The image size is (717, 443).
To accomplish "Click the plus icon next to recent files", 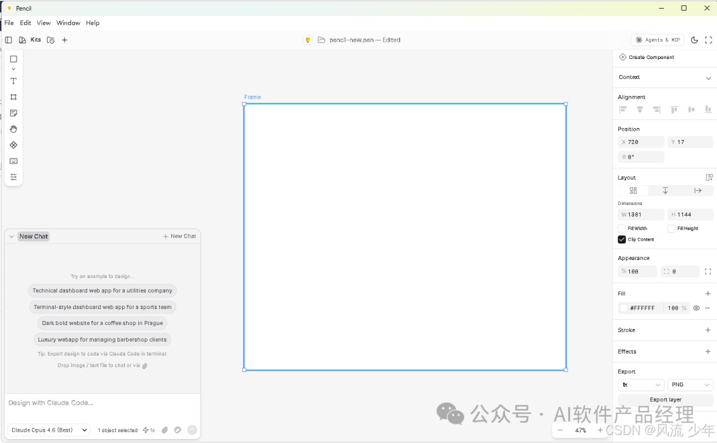I will tap(64, 40).
